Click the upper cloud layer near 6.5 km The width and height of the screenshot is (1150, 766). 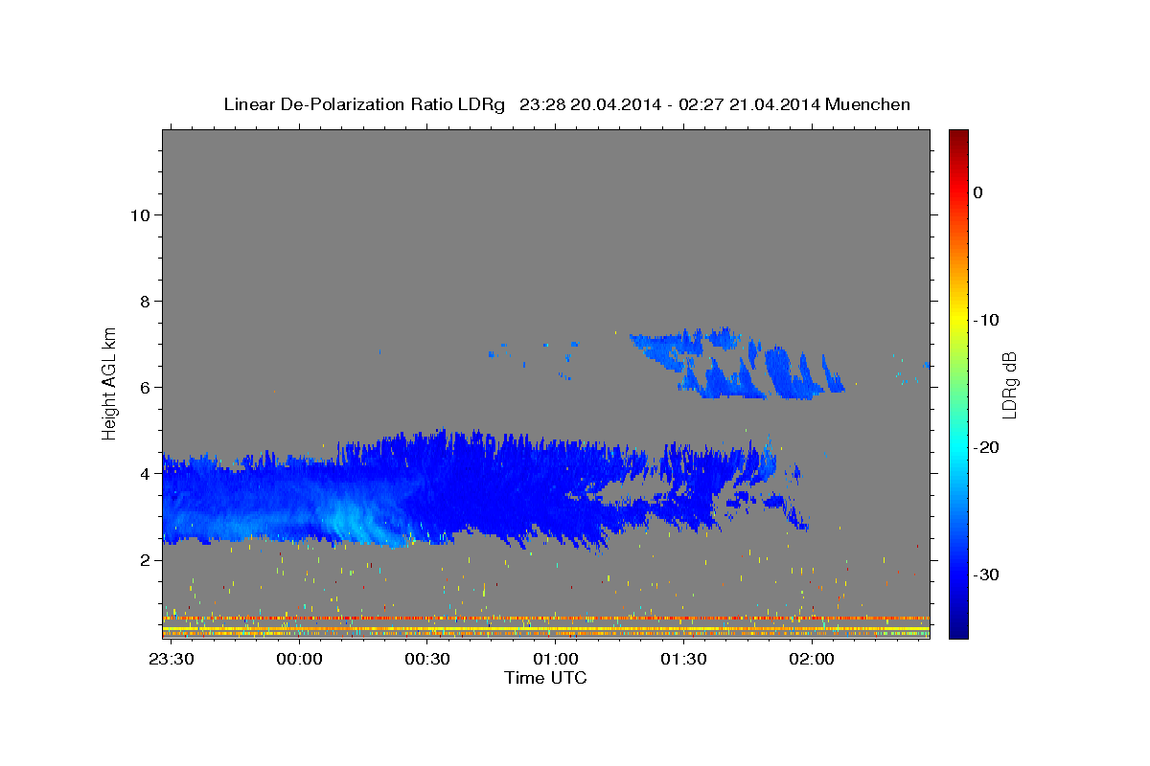click(x=738, y=366)
